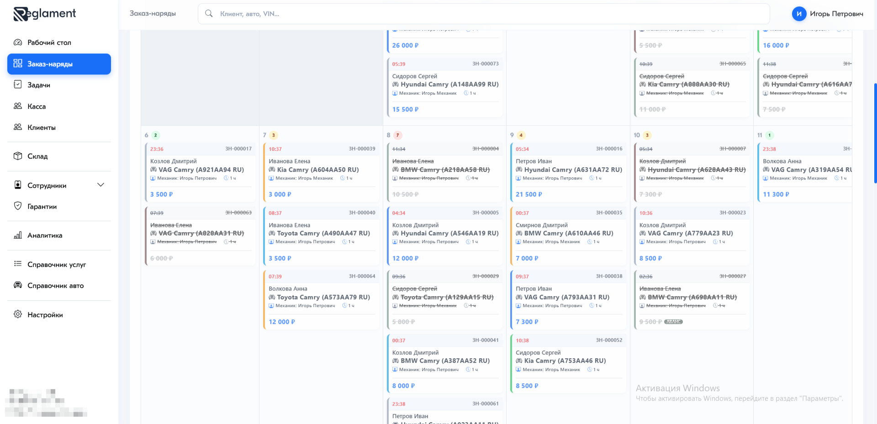Viewport: 877px width, 424px height.
Task: Click time 04:34 on order ЗН-000005
Action: pyautogui.click(x=399, y=213)
